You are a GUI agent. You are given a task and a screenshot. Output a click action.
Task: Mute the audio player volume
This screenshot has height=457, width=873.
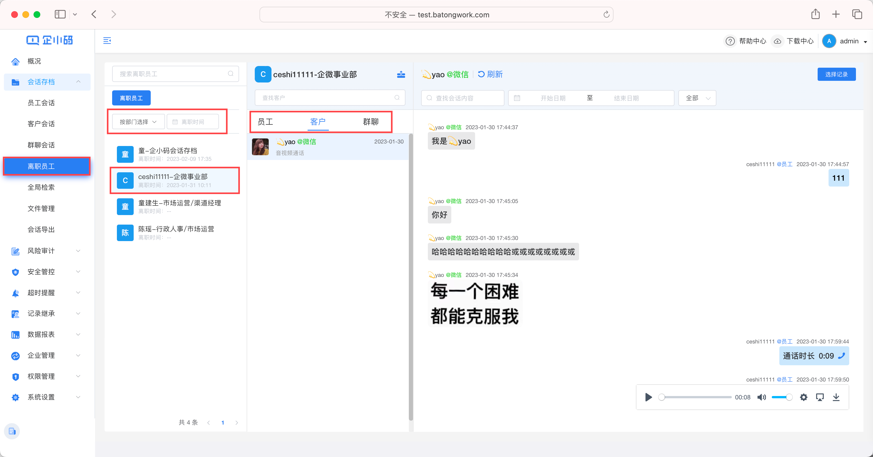point(761,397)
